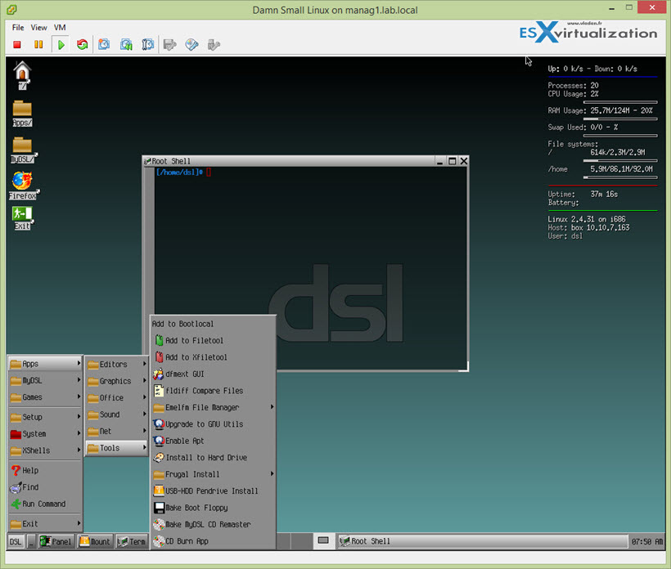The width and height of the screenshot is (671, 569).
Task: Click the Reset VM icon
Action: tap(82, 44)
